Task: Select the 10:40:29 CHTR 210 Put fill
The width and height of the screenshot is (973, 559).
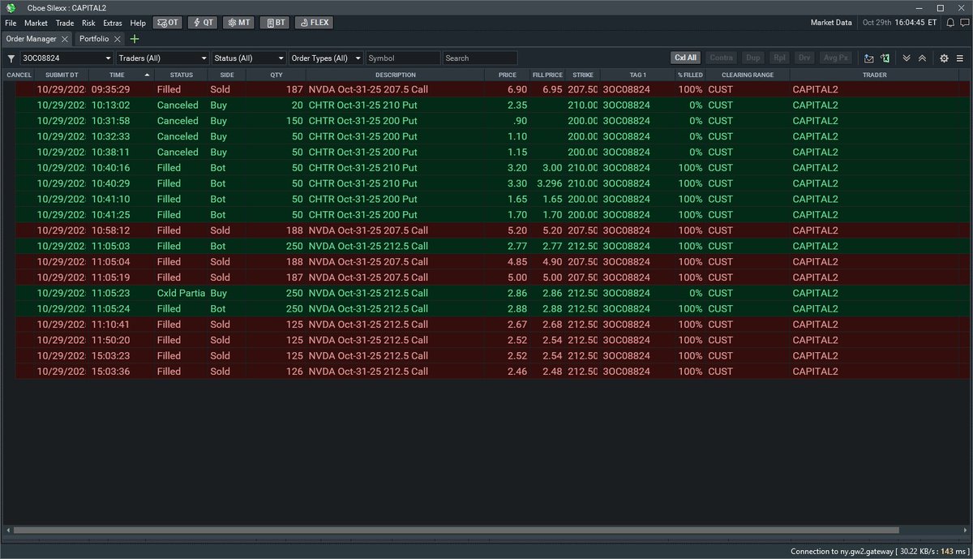Action: [x=486, y=183]
